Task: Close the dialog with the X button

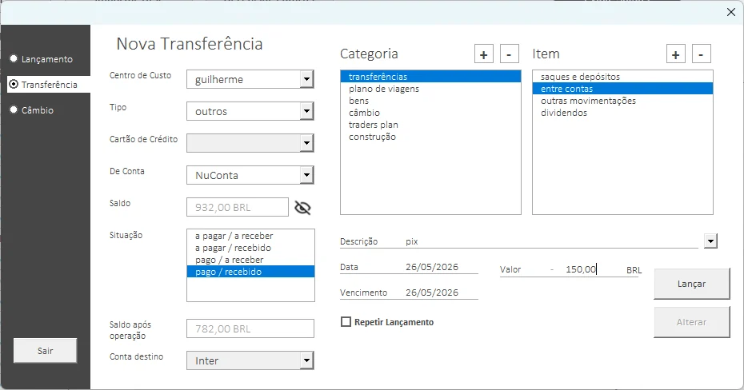Action: (731, 12)
